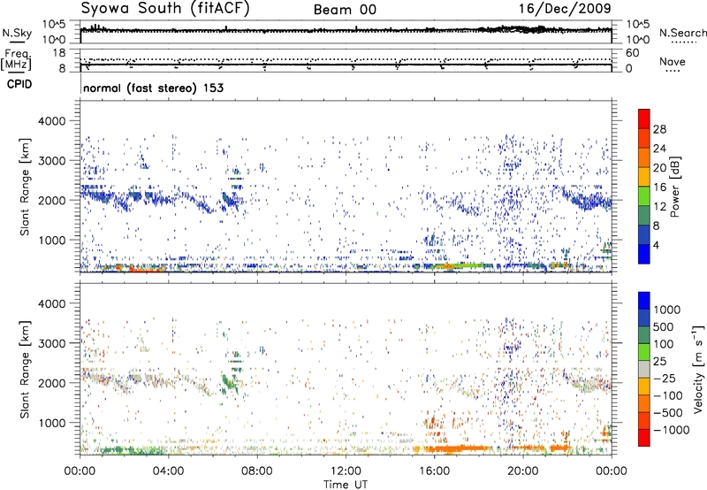Click the teal 8–12 dB Power color segment

click(x=644, y=215)
